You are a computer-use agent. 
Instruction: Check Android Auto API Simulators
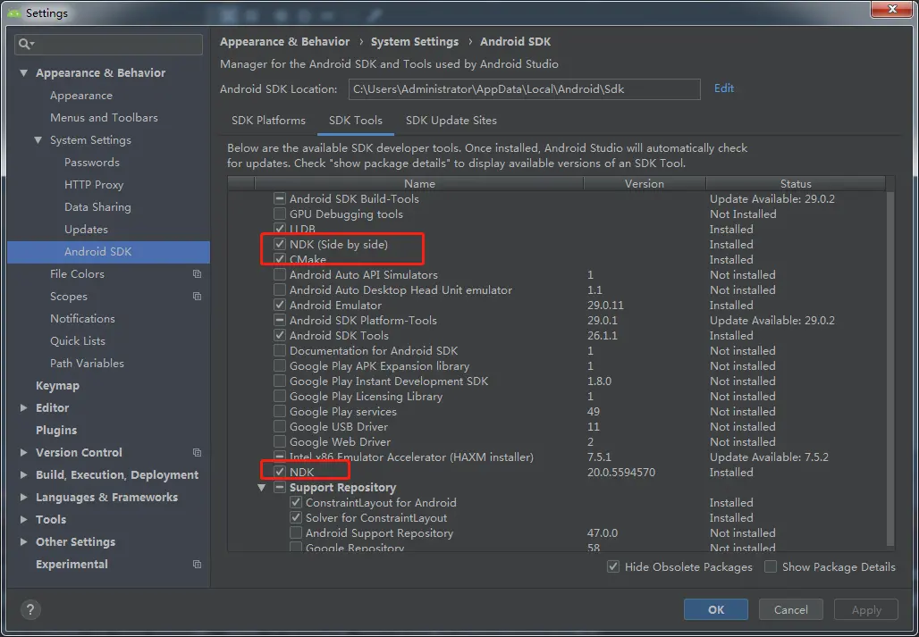[x=280, y=274]
